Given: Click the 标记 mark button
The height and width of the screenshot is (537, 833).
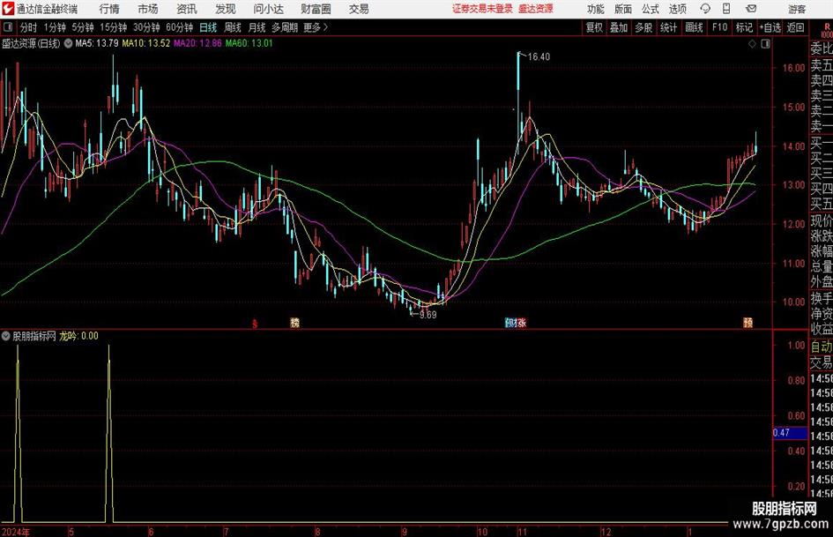Looking at the screenshot, I should coord(744,27).
